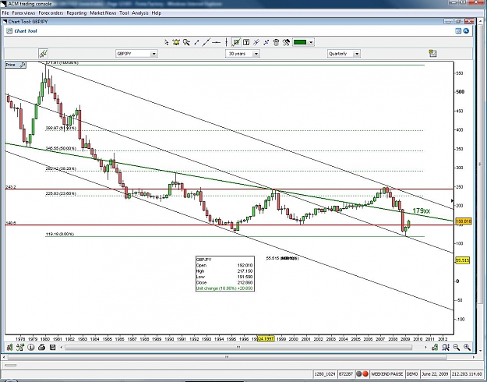The image size is (487, 382).
Task: Open the line color dropdown arrow
Action: pos(311,42)
